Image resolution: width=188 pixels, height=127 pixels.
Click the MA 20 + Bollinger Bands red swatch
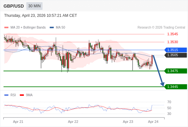coord(6,28)
